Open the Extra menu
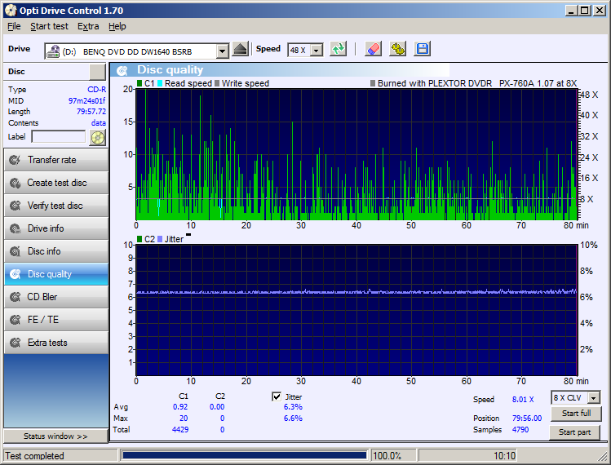The height and width of the screenshot is (465, 611). tap(88, 26)
